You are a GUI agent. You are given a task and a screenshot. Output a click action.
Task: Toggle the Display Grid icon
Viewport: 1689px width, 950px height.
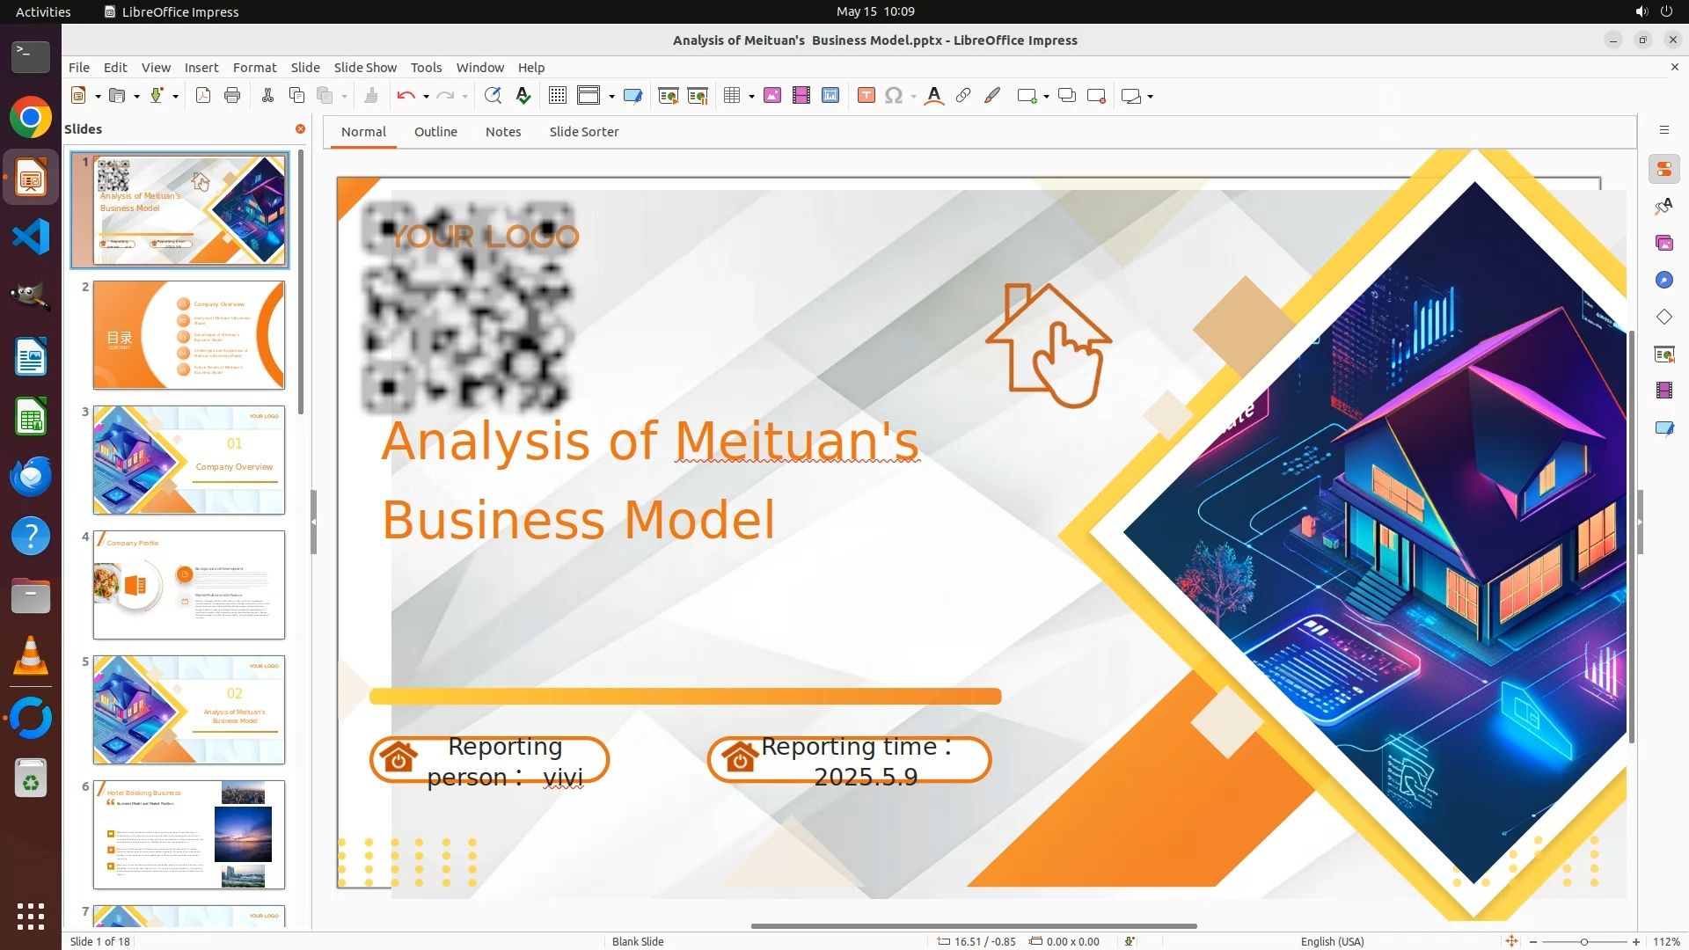click(557, 96)
